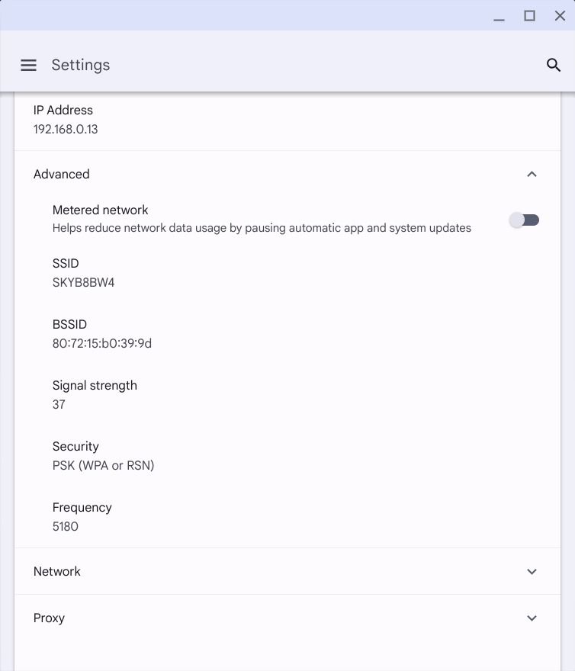Click the expand arrow next to Proxy

point(532,618)
